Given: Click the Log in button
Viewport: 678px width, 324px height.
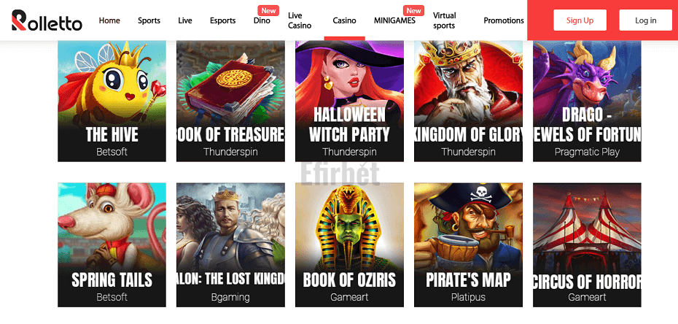Looking at the screenshot, I should 646,20.
